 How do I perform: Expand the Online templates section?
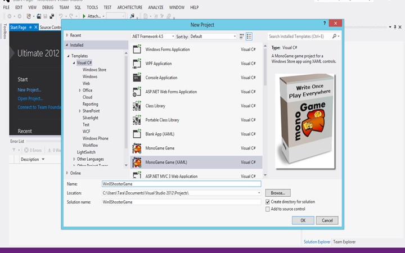click(x=67, y=173)
